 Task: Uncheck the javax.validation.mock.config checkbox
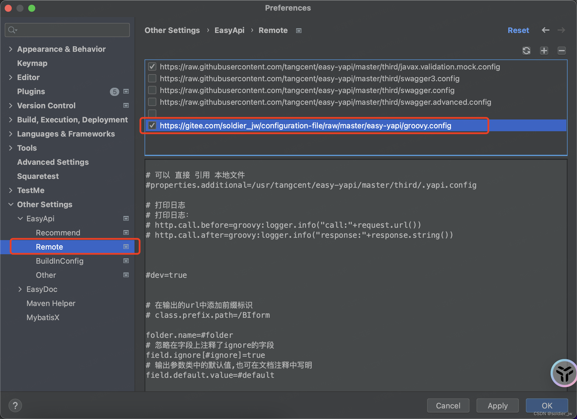[152, 67]
